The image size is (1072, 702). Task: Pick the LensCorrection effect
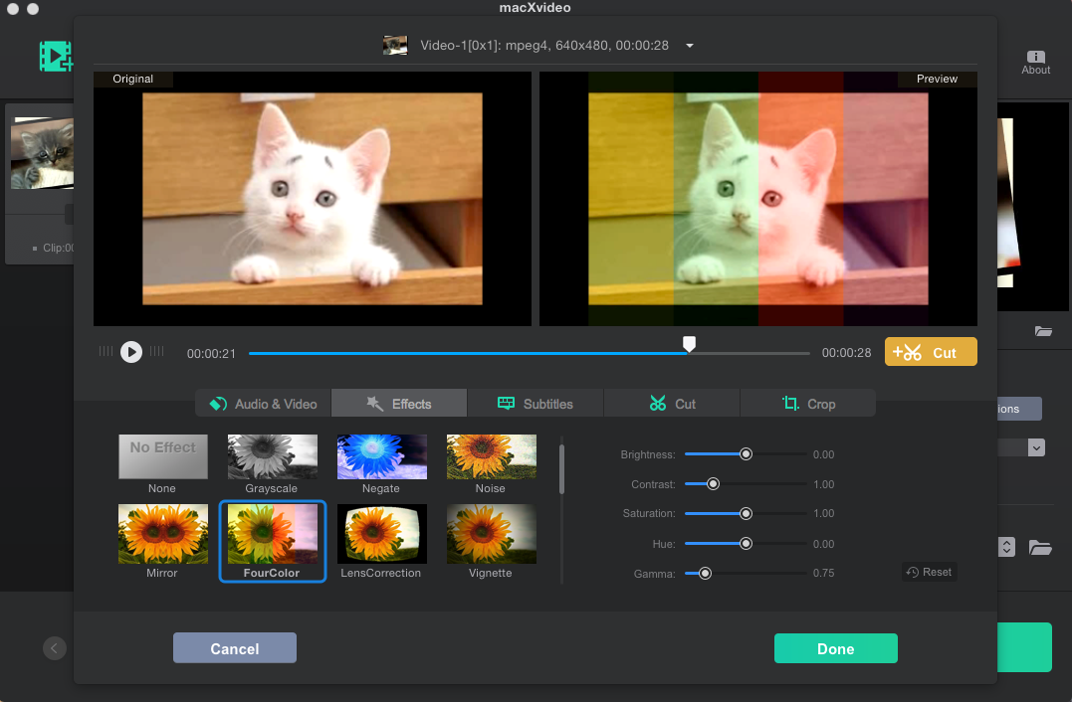click(381, 535)
